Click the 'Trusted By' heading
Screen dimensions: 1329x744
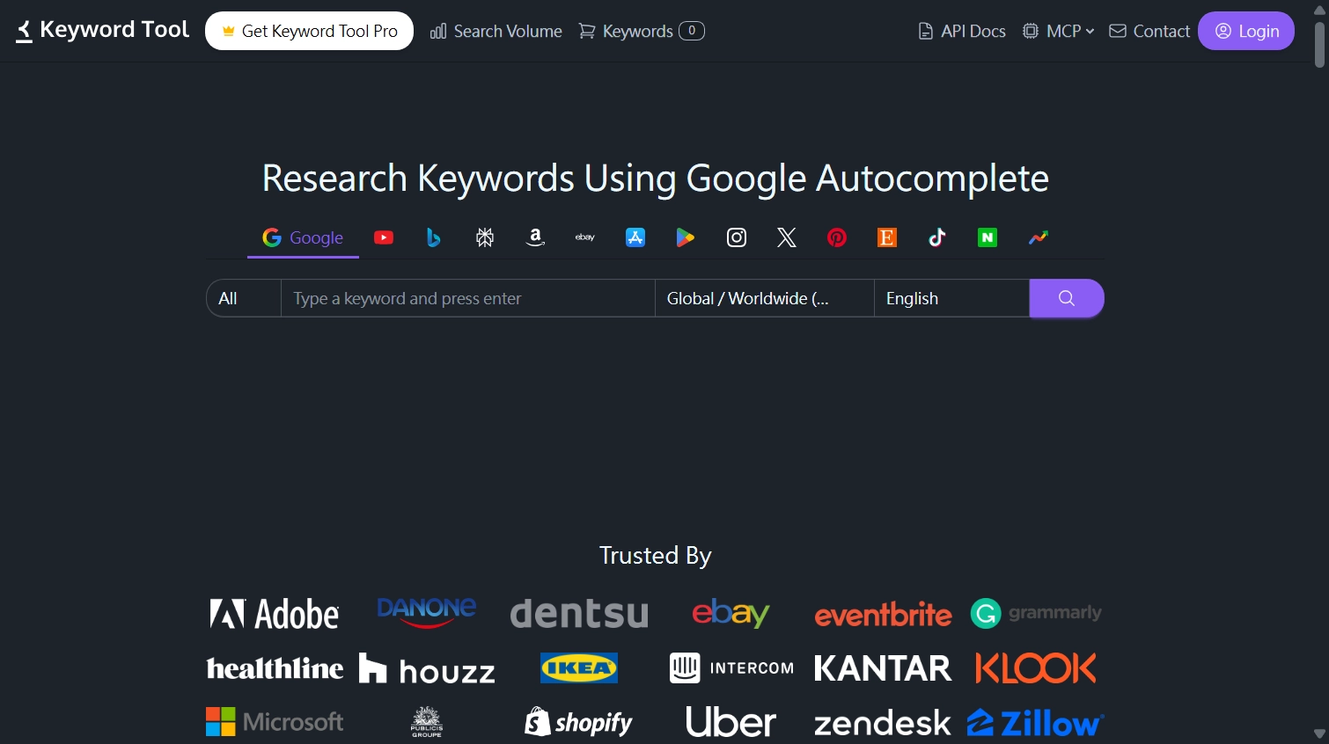coord(656,556)
